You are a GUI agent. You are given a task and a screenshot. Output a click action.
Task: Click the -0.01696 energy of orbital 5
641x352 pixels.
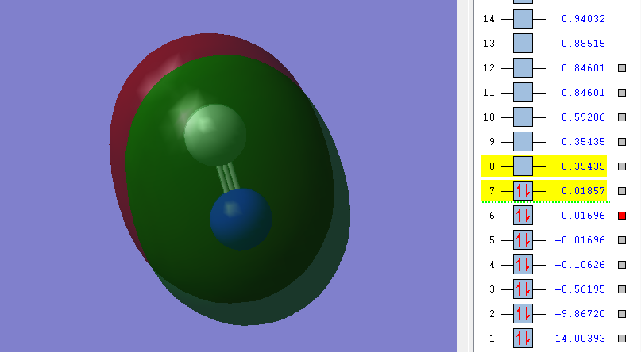[x=580, y=240]
